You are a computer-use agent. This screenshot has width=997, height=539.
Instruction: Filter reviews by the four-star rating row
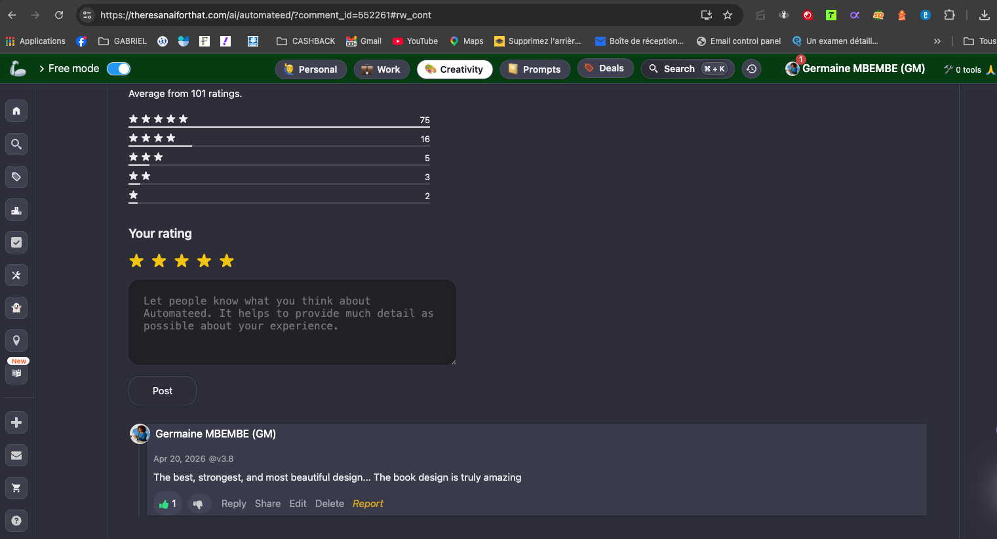279,139
